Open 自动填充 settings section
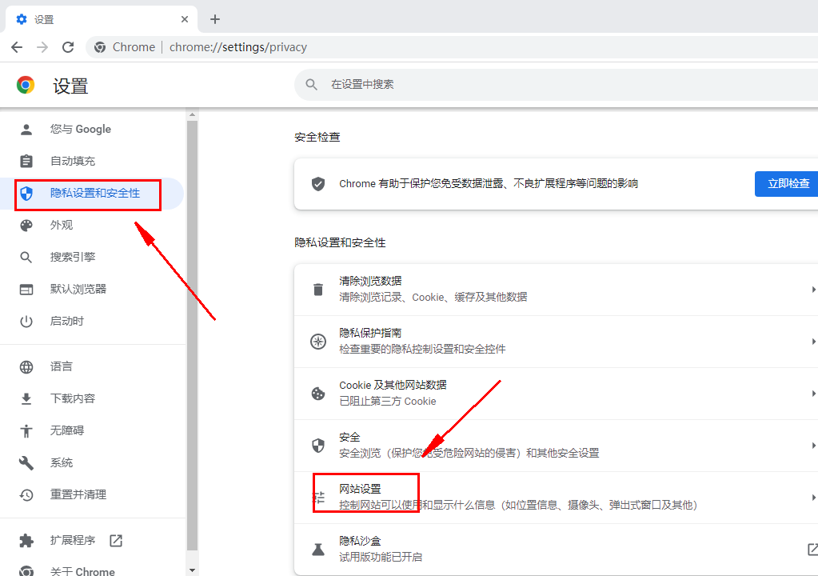 [92, 162]
